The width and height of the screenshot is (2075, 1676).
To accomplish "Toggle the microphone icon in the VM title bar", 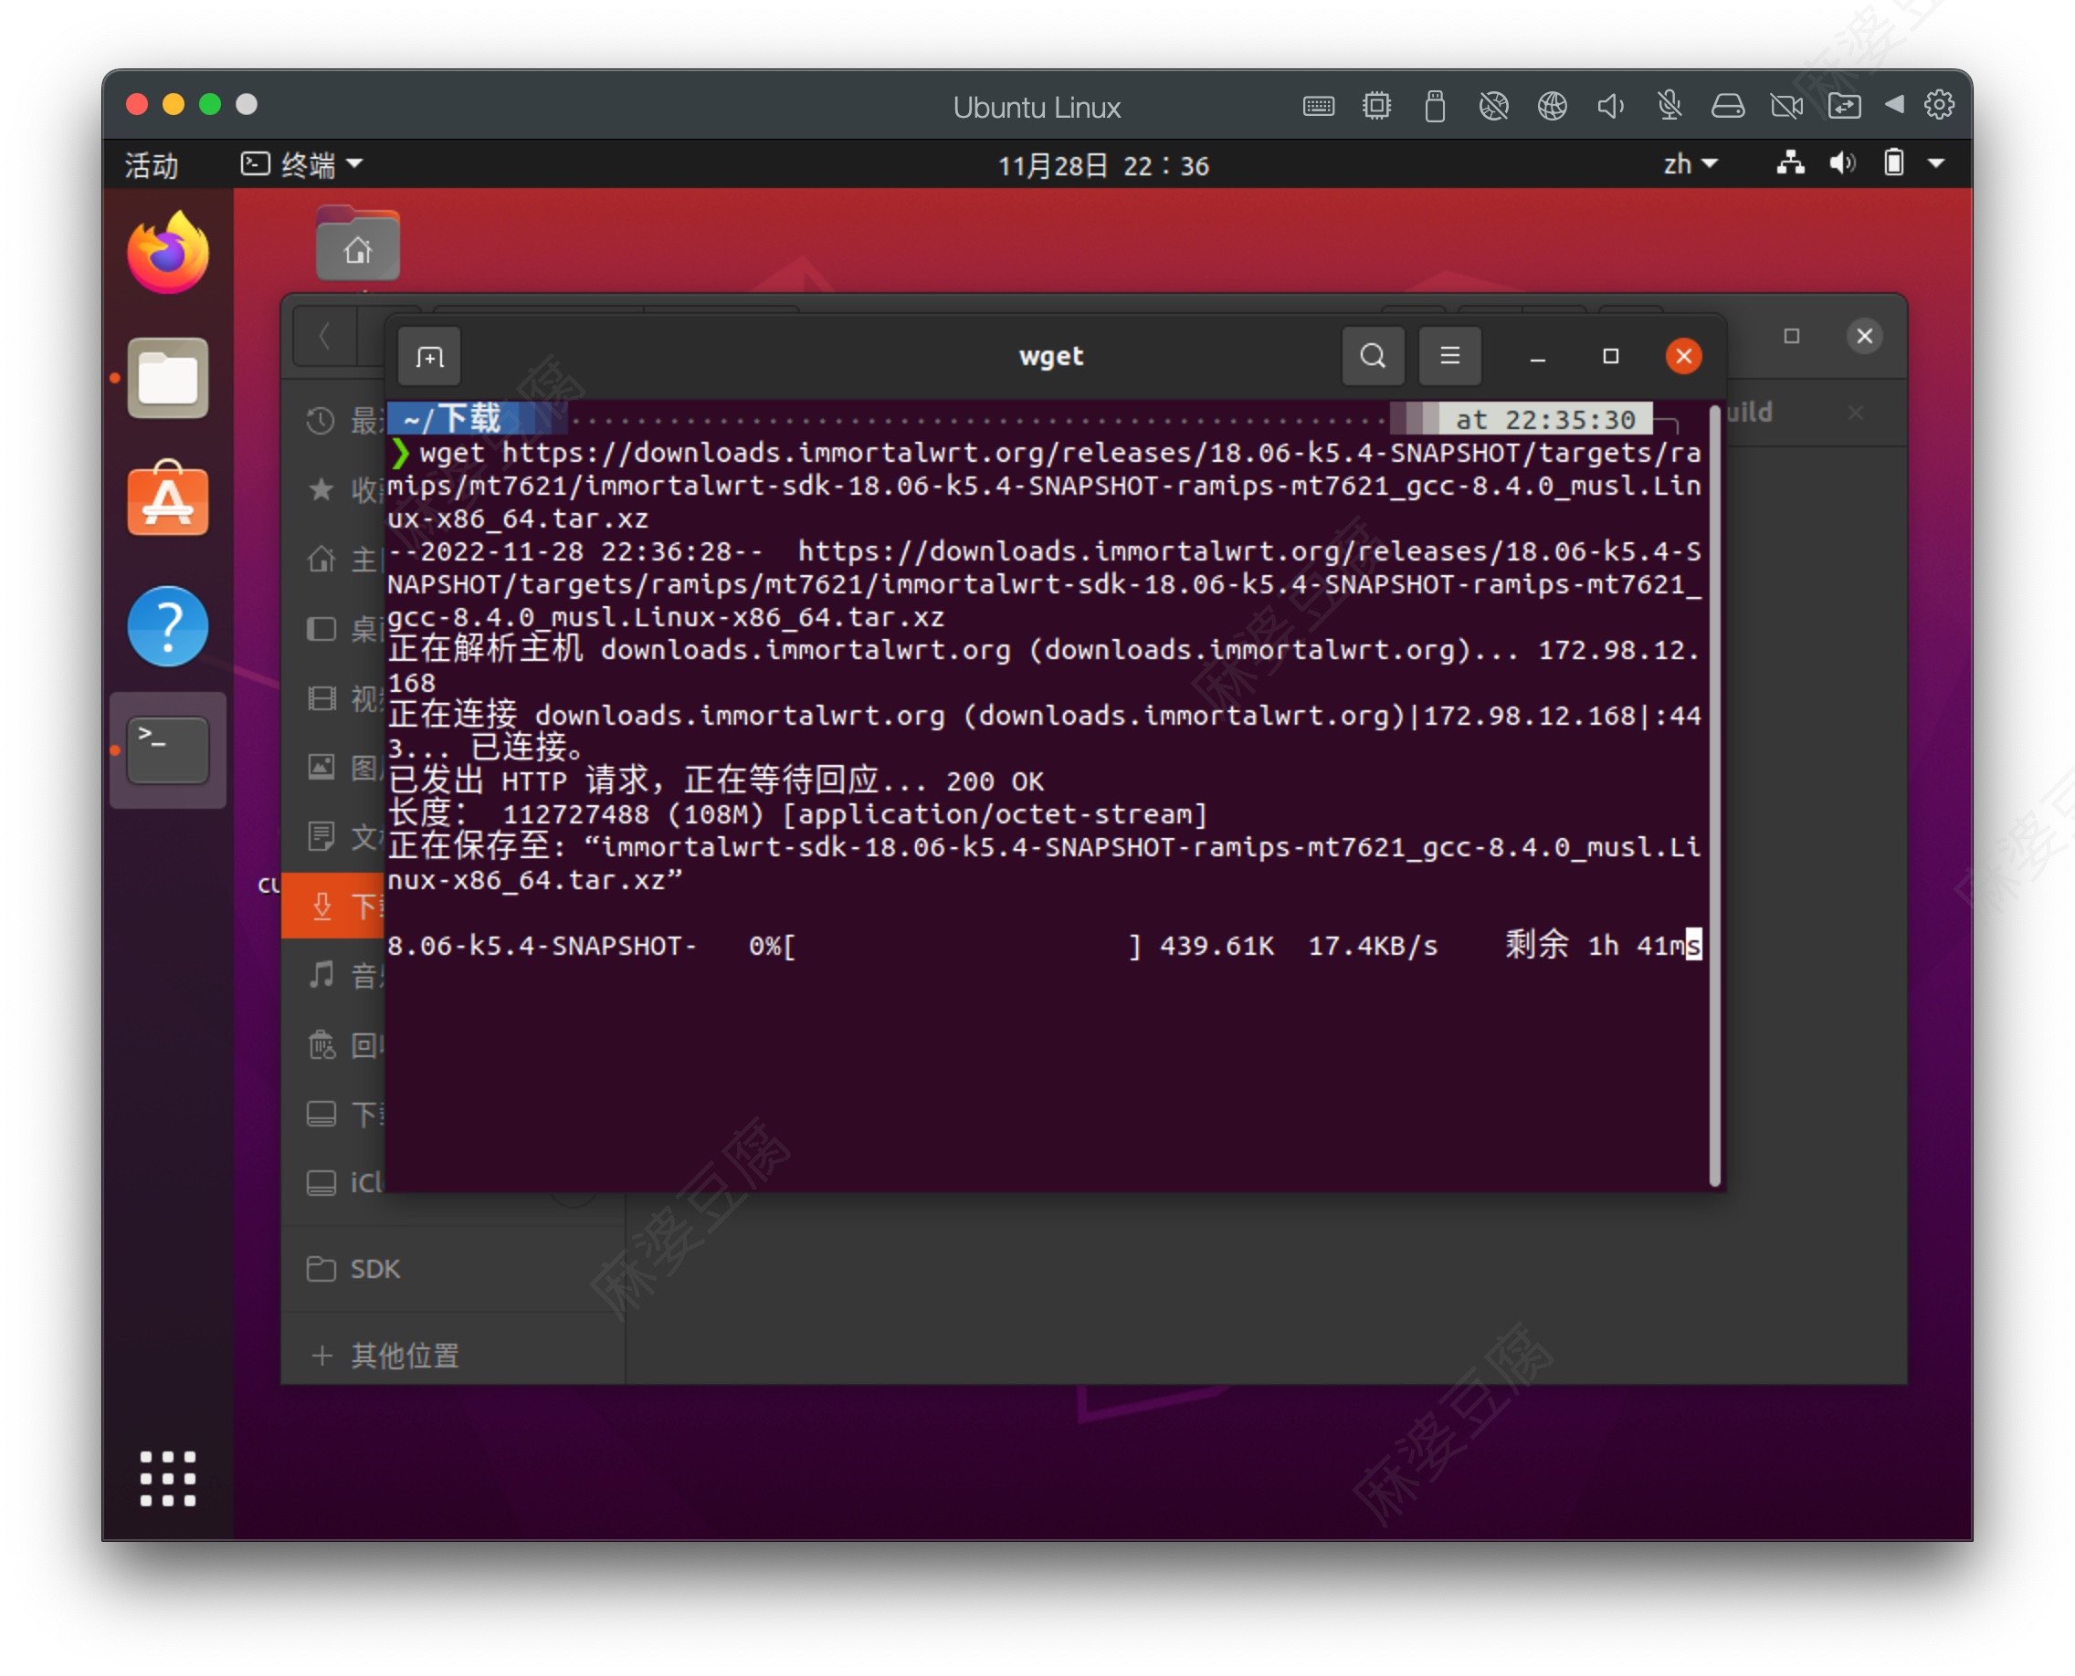I will (1669, 105).
